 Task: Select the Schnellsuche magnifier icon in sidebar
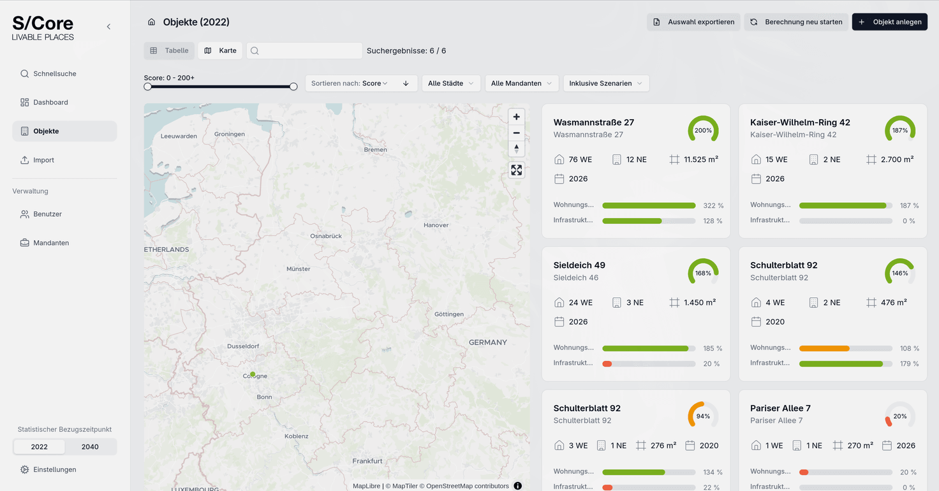coord(24,73)
